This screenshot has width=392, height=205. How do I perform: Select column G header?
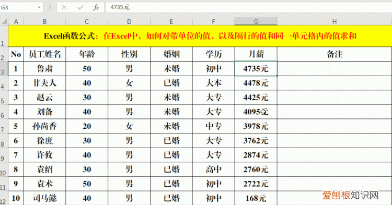pos(256,22)
